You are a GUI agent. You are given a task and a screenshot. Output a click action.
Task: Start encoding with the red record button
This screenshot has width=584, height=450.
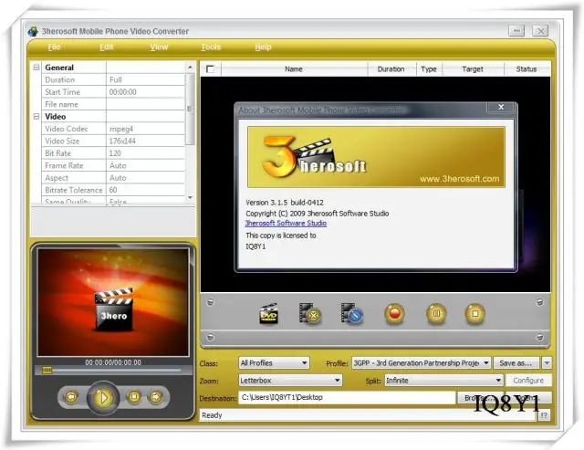click(394, 314)
